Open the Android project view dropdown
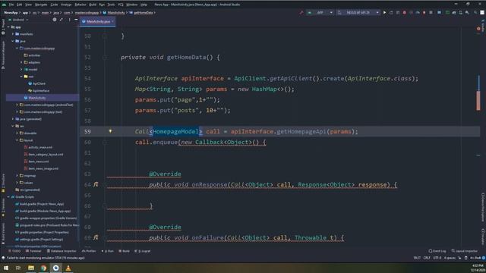486x273 pixels. [19, 20]
